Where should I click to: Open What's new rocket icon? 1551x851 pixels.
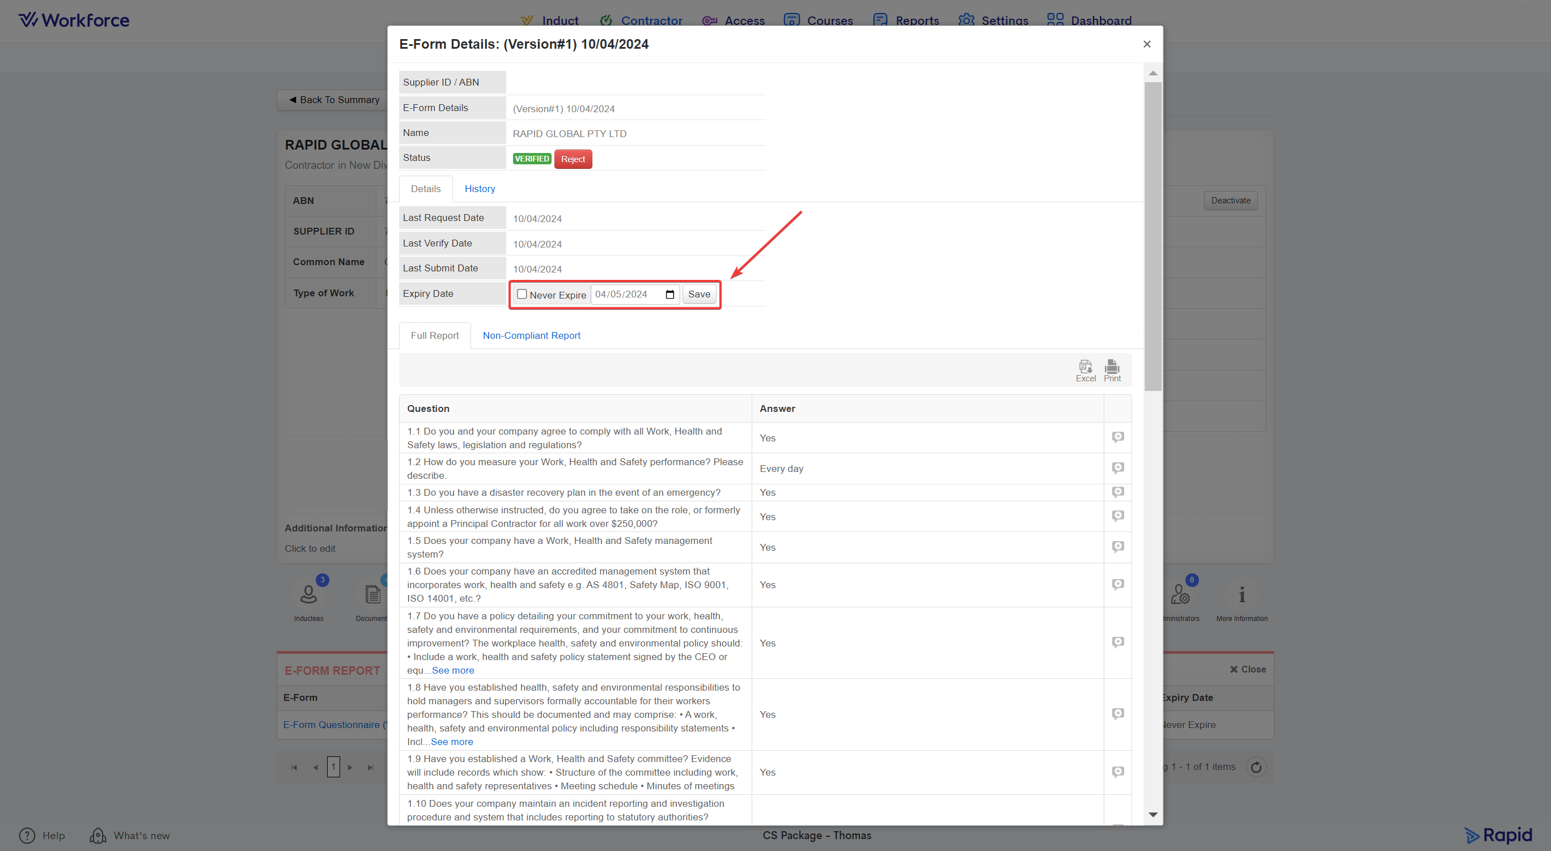coord(98,835)
